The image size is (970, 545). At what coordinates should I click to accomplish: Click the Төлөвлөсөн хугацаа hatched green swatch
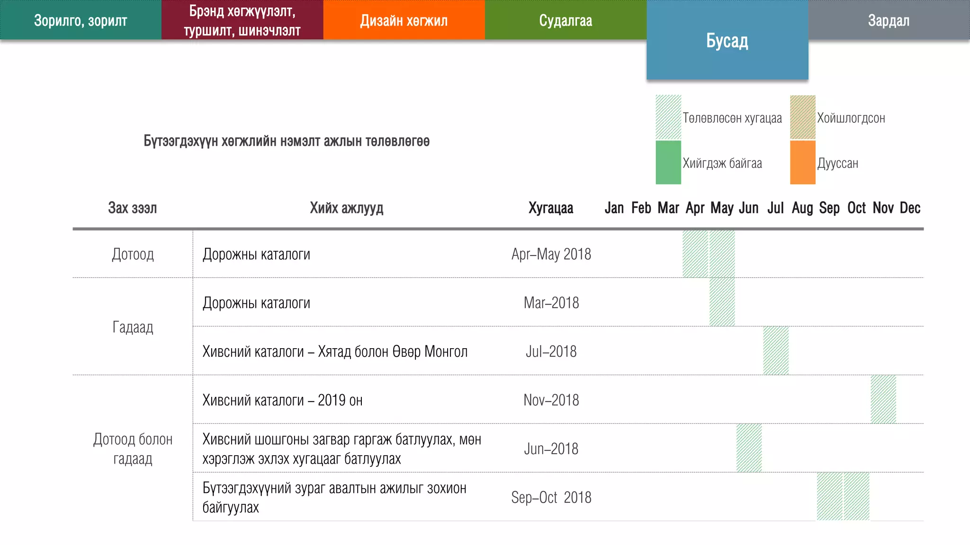coord(668,117)
